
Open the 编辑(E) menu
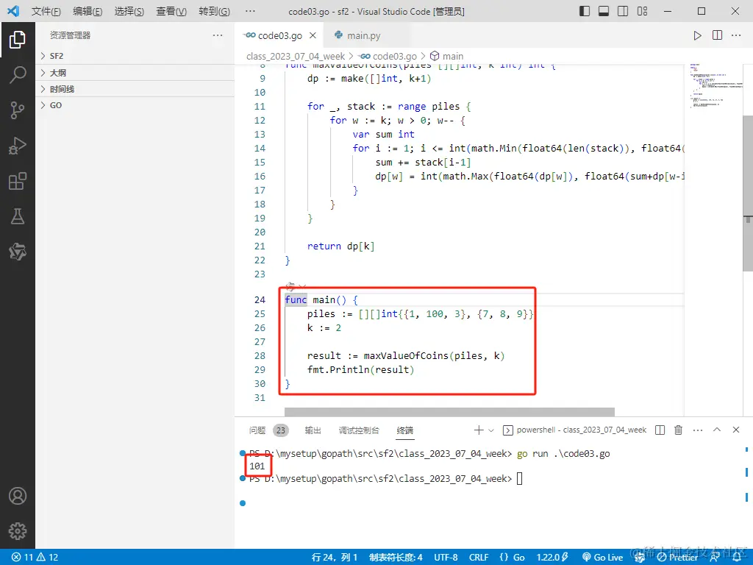88,11
